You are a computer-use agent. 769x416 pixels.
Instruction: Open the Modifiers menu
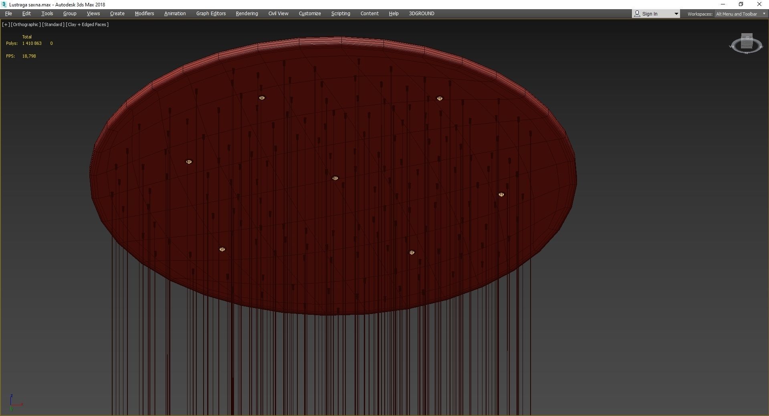click(x=144, y=14)
